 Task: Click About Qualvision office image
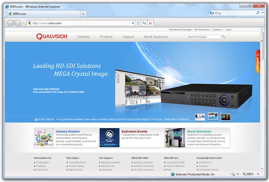pyautogui.click(x=175, y=138)
